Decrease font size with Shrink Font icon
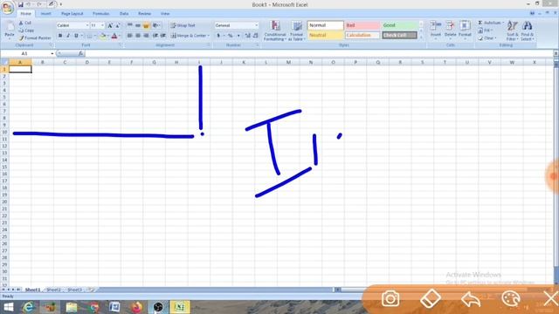This screenshot has width=559, height=314. pos(118,25)
